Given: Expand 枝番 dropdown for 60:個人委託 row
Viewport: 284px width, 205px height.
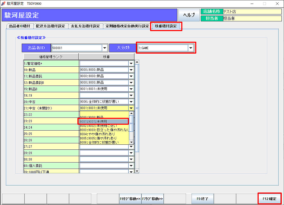Looking at the screenshot, I should click(131, 166).
